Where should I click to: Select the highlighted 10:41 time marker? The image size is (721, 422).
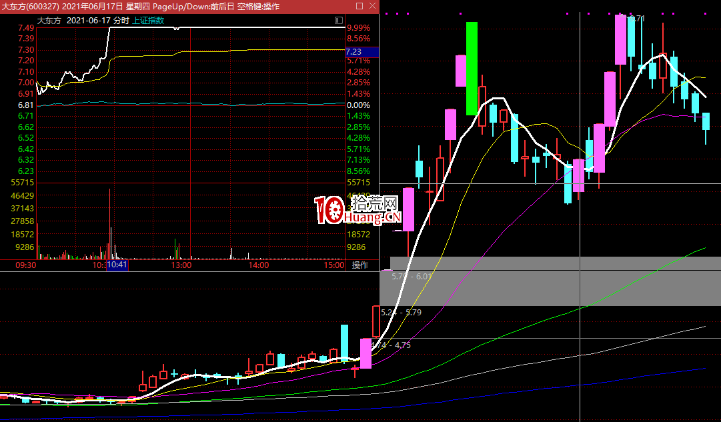tap(117, 265)
